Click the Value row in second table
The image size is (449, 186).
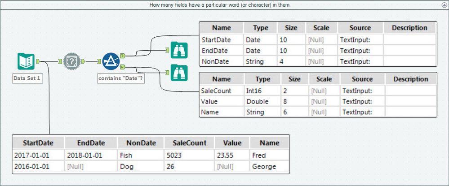318,101
